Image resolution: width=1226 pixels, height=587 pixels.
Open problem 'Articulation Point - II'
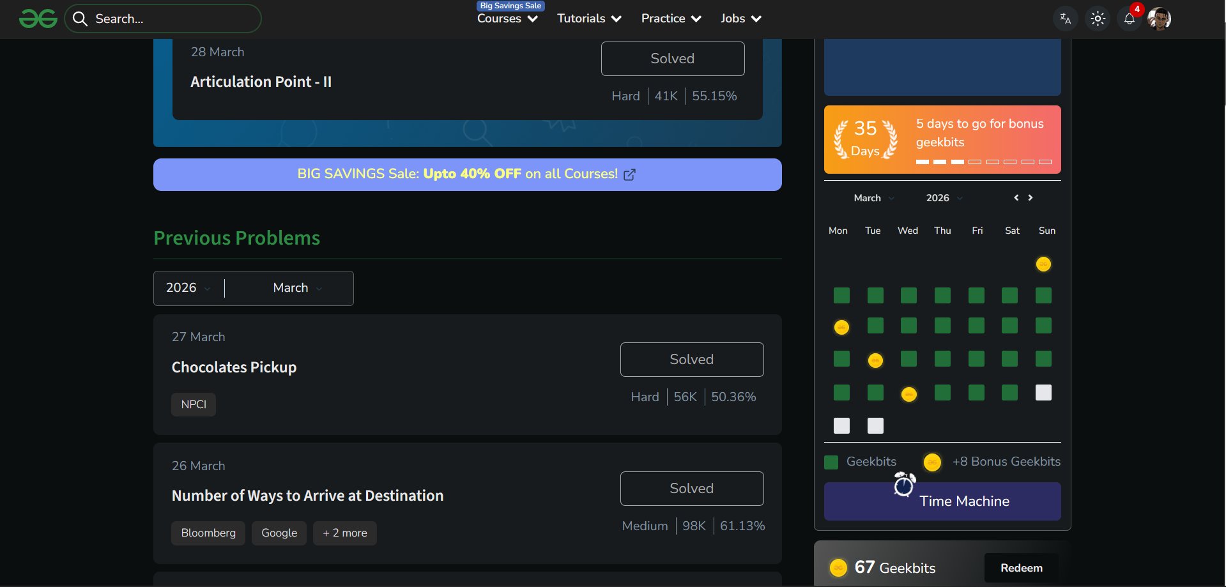pyautogui.click(x=261, y=82)
